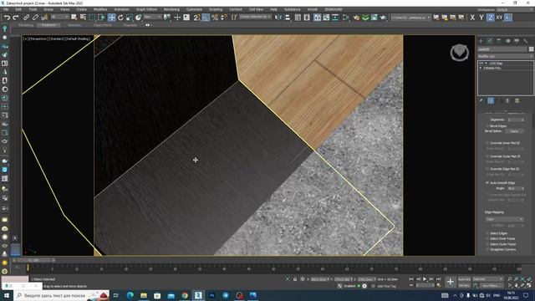This screenshot has width=535, height=301.
Task: Open the Workspaces Default dropdown
Action: 515,10
